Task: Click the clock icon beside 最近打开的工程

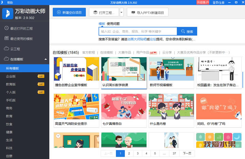Action: pos(6,28)
